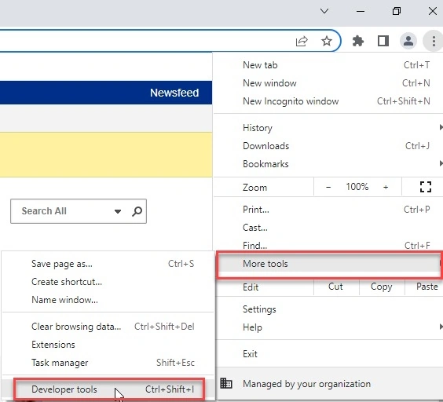Click the magnifier search icon
This screenshot has height=402, width=443.
pos(137,211)
